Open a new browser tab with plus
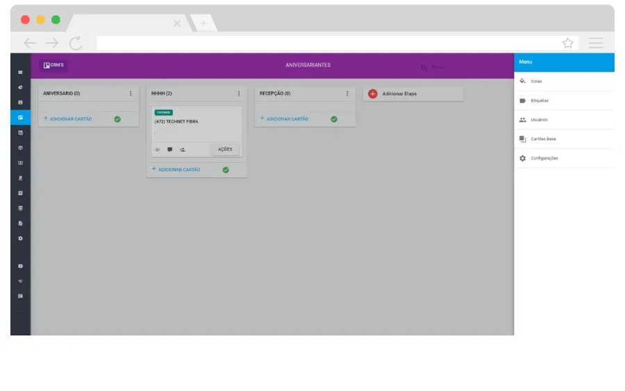This screenshot has width=625, height=391. [x=203, y=24]
